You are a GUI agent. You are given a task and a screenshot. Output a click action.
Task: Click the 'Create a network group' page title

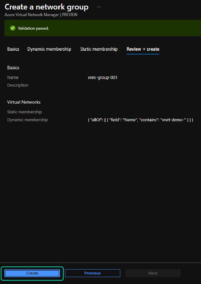click(x=46, y=7)
